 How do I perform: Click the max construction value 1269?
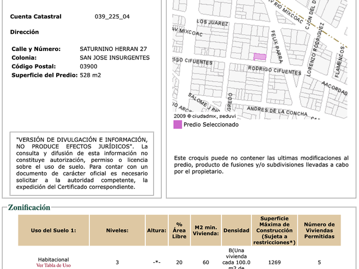click(x=274, y=262)
